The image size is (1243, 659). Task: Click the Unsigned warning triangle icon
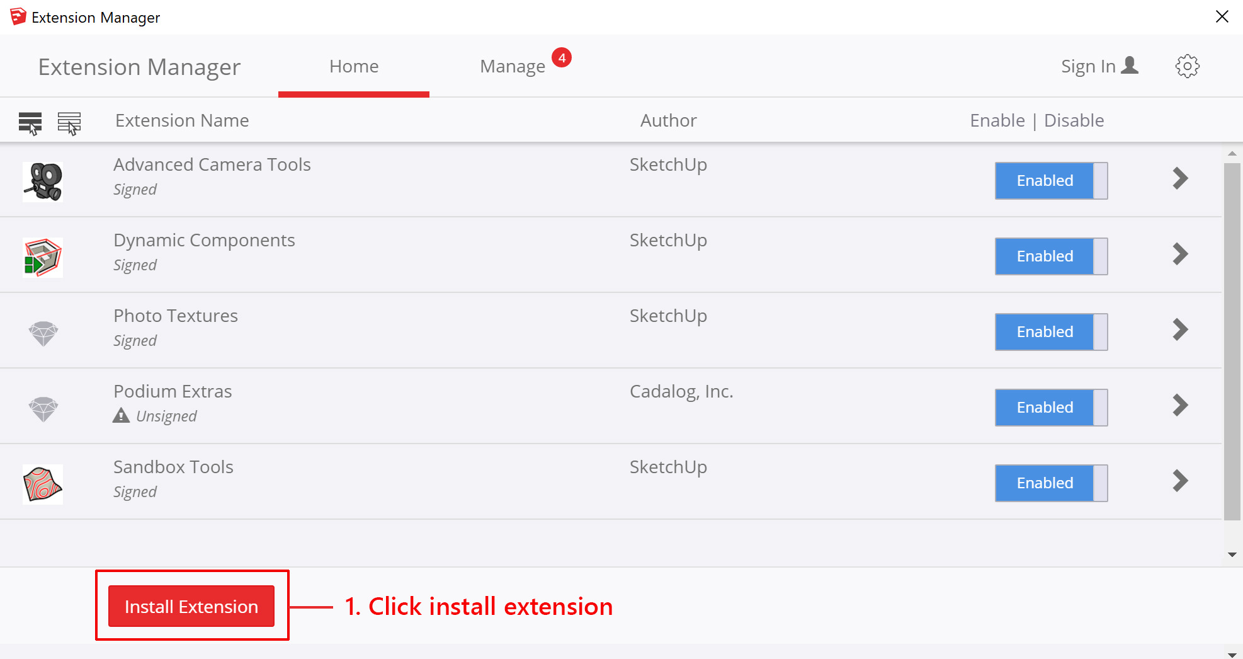click(x=121, y=416)
